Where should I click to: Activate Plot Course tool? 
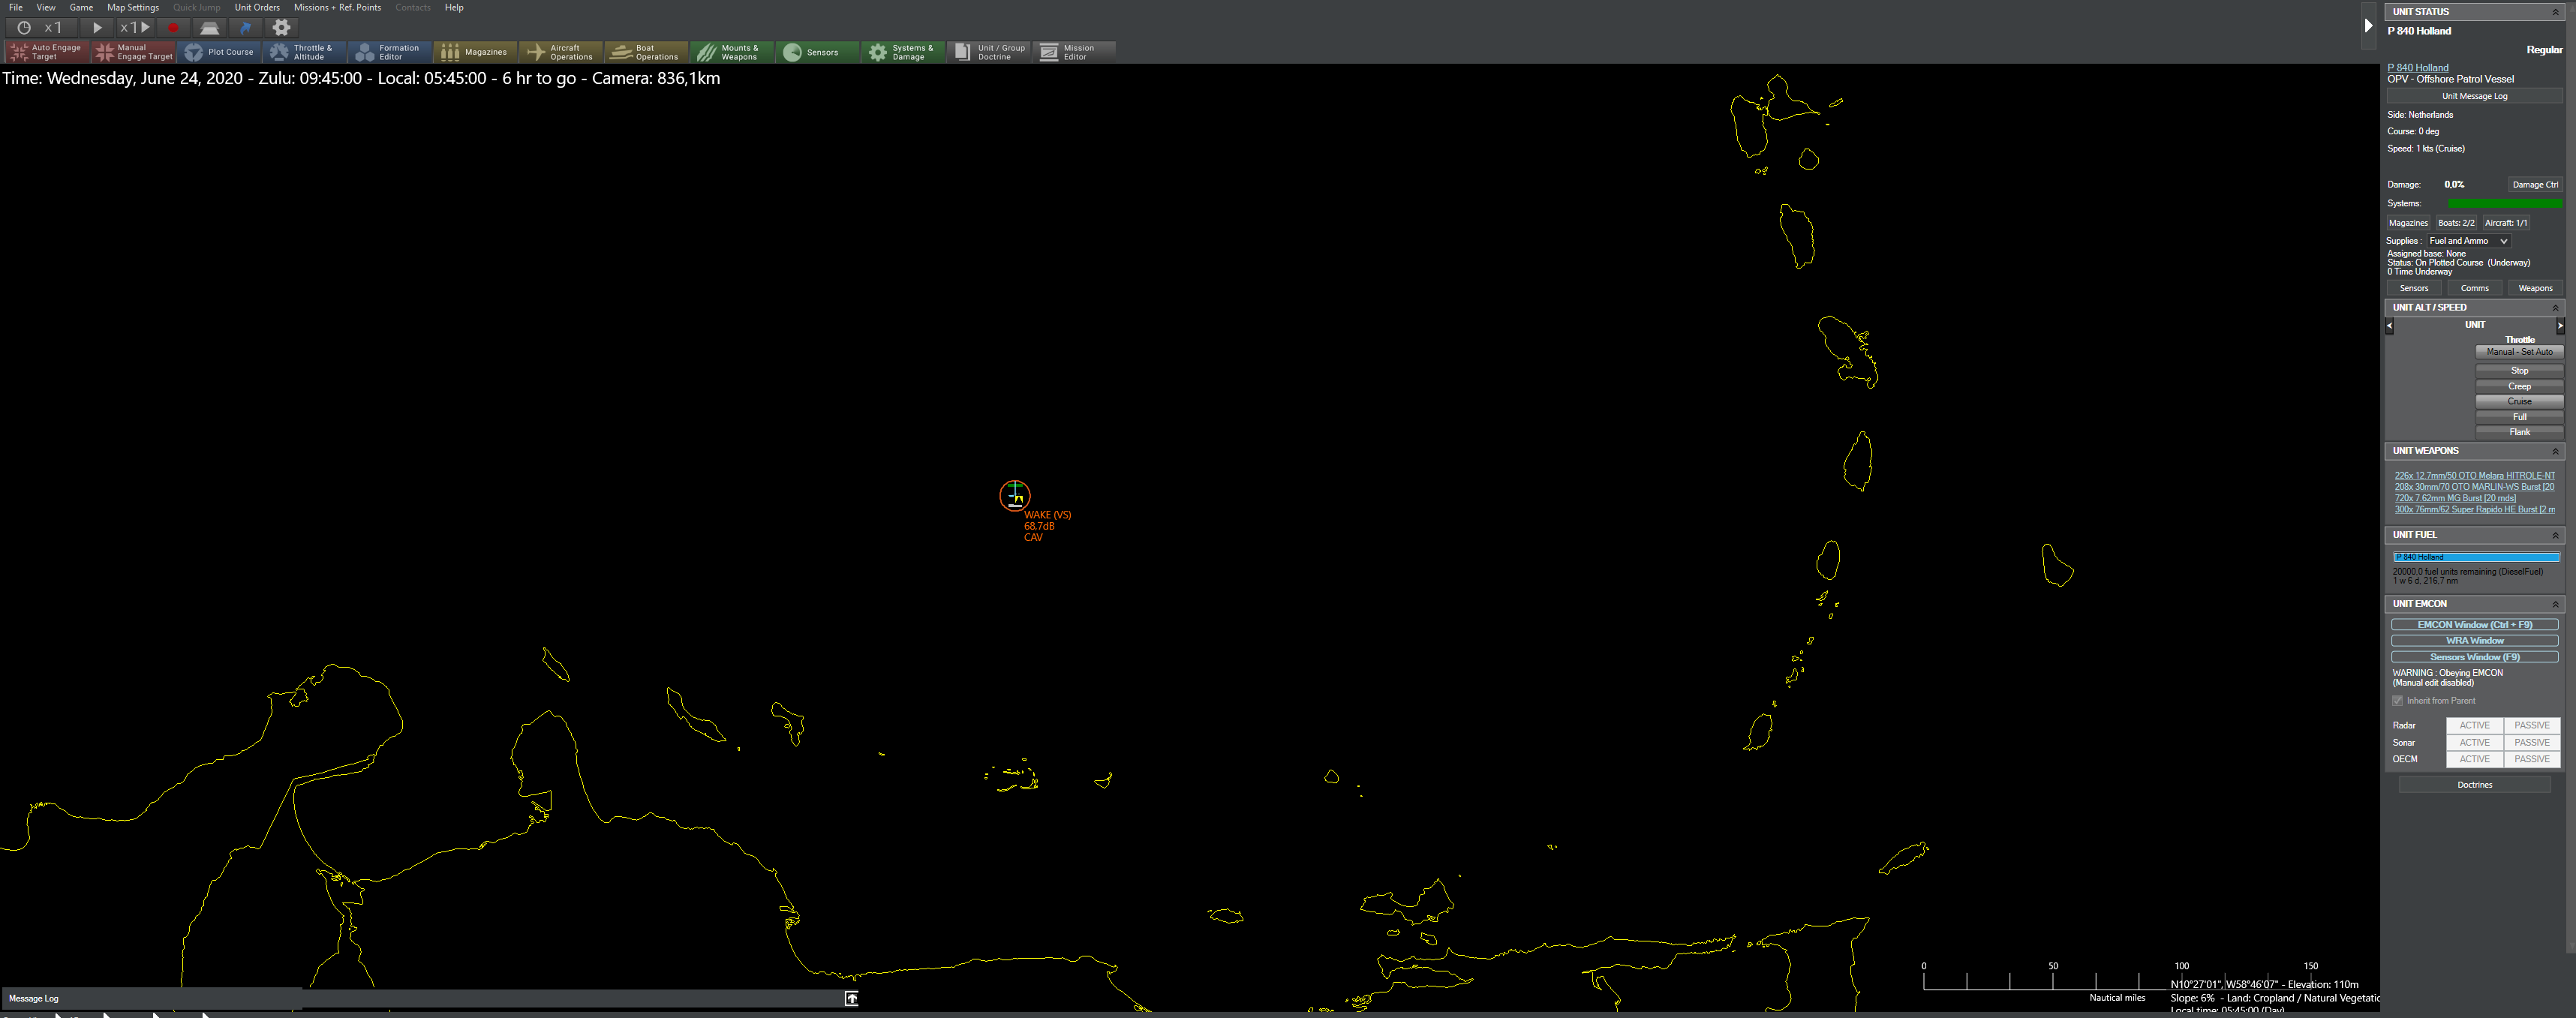coord(220,52)
